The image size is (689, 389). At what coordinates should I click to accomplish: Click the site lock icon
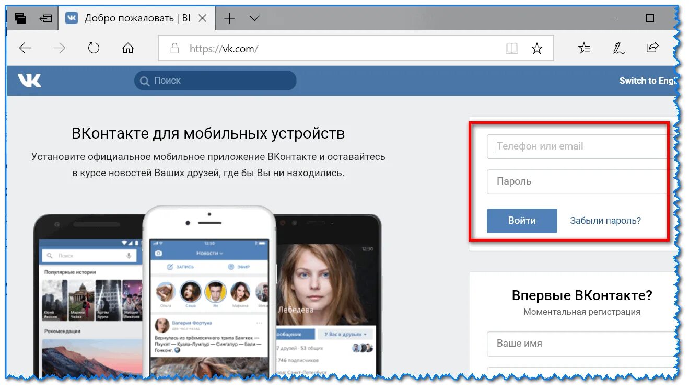point(176,49)
